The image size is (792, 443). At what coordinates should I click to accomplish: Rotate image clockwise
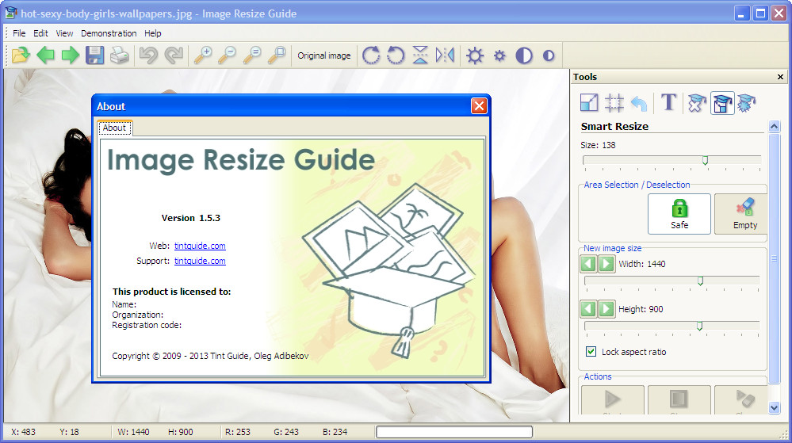pos(371,55)
